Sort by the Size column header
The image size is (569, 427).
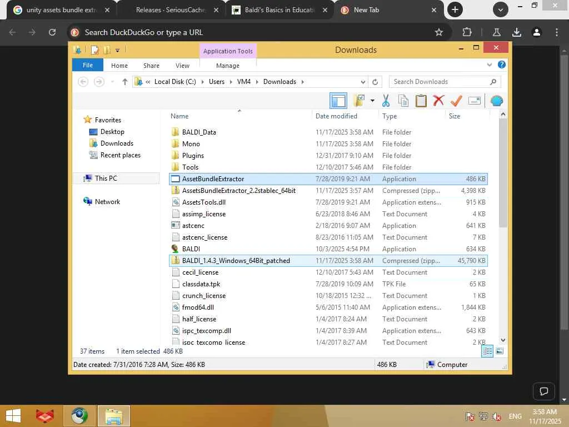(455, 116)
